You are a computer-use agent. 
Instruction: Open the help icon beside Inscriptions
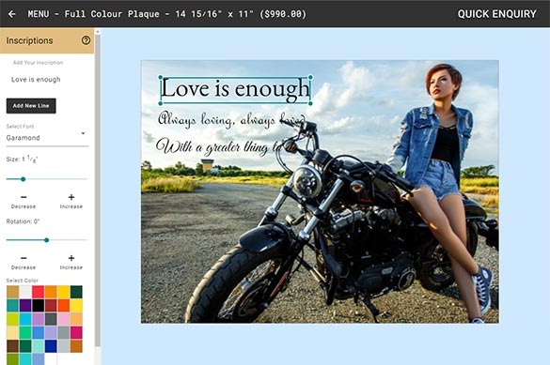point(86,40)
